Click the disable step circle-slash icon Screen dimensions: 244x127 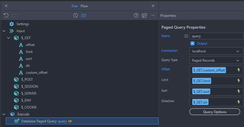(76, 16)
